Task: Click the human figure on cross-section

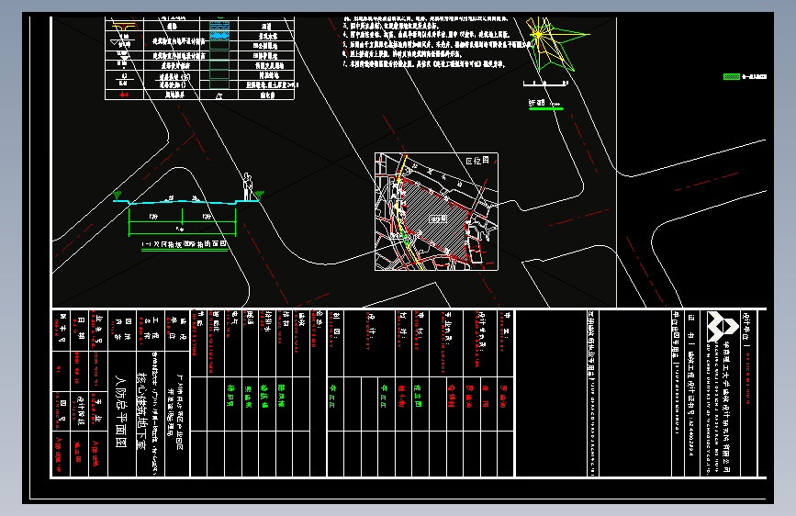Action: tap(247, 186)
